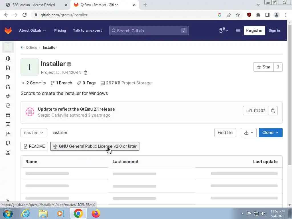Open Merge requests in the sidebar
The height and width of the screenshot is (219, 292).
click(x=8, y=87)
